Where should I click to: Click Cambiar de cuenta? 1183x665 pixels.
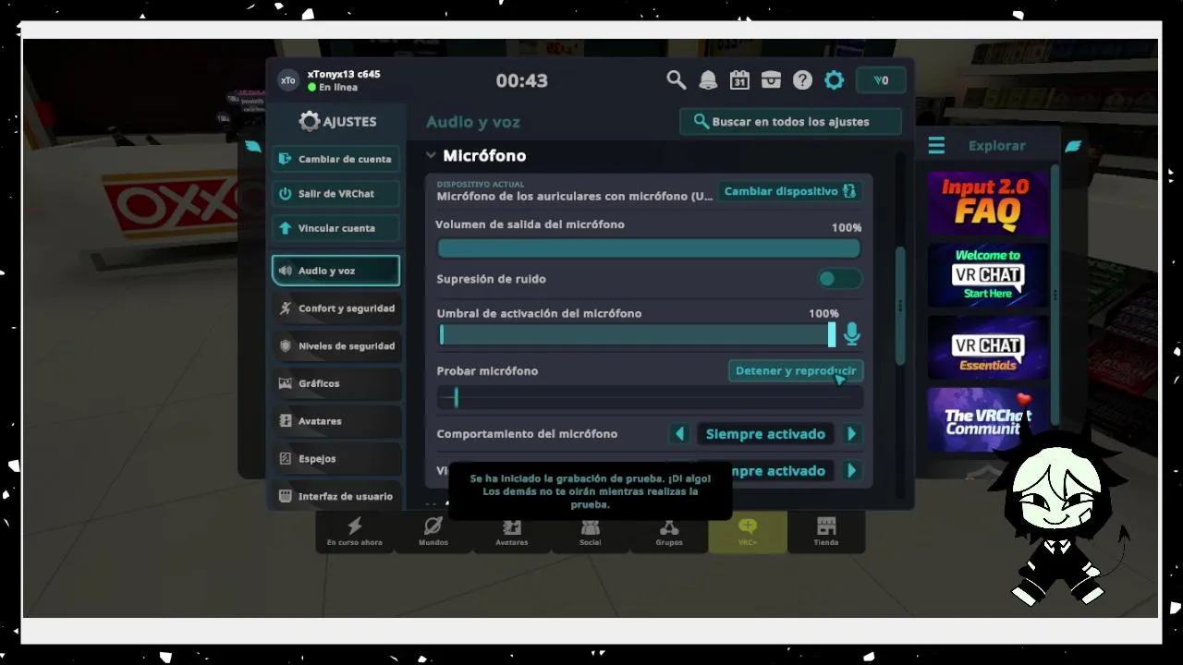[335, 159]
